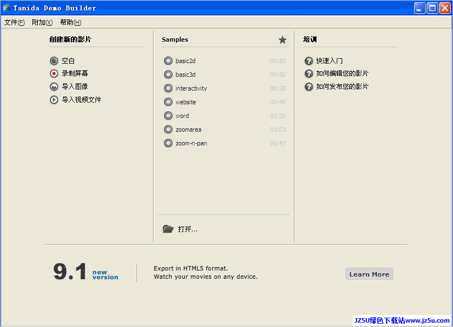Open the zoomarea sample

[189, 129]
